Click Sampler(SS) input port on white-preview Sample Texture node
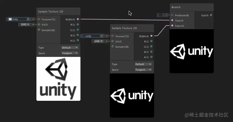This screenshot has width=233, height=122. 39,30
